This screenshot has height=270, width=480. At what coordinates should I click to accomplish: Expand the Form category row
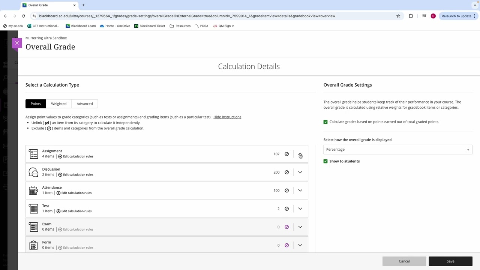tap(300, 245)
